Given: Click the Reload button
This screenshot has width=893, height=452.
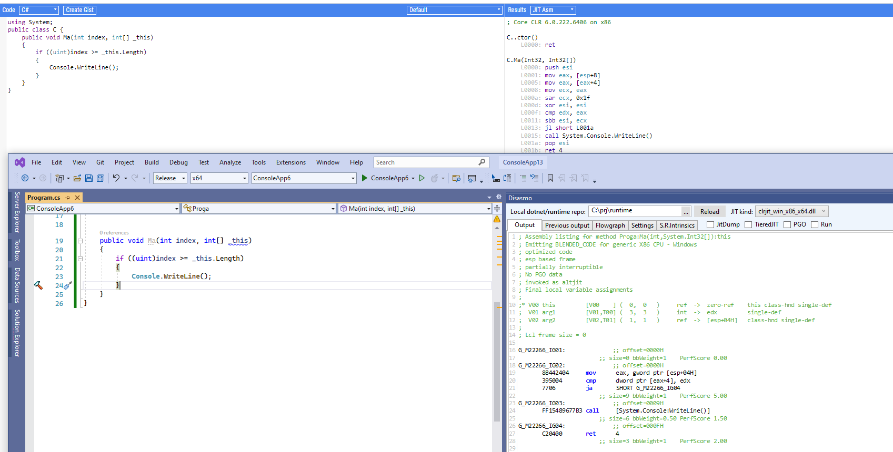Looking at the screenshot, I should pos(709,212).
